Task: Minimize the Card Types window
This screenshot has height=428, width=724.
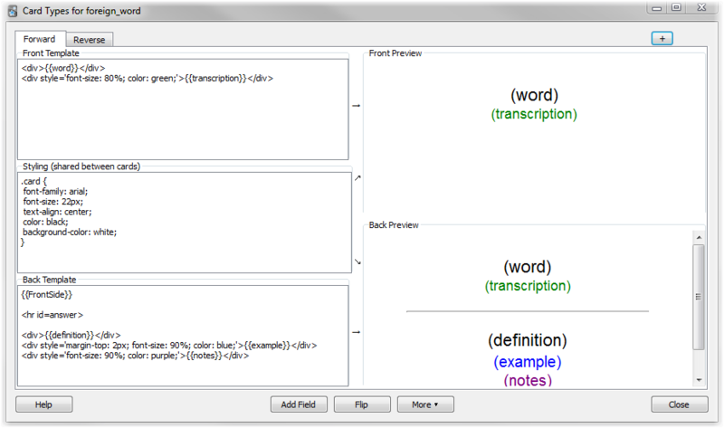Action: point(657,8)
